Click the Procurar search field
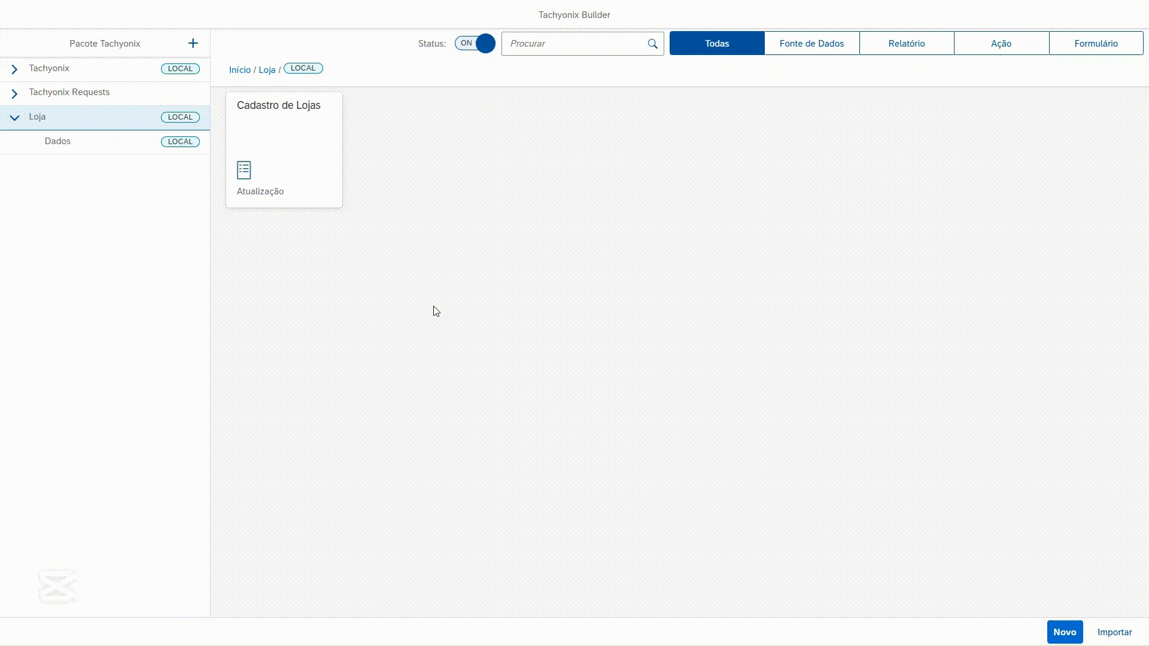 click(x=574, y=44)
